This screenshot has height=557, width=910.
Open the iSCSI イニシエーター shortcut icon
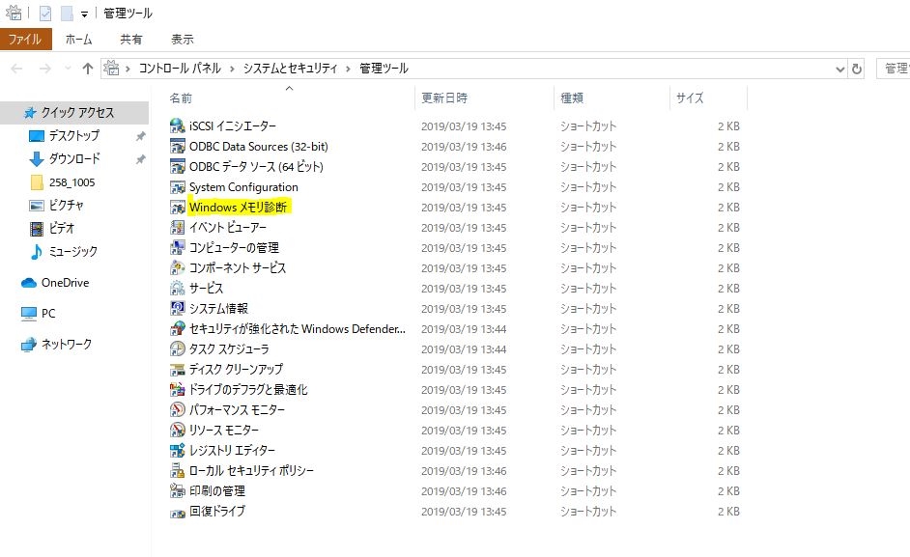177,125
